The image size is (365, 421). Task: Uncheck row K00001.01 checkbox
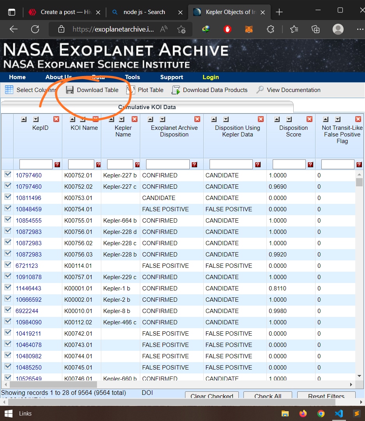point(8,288)
